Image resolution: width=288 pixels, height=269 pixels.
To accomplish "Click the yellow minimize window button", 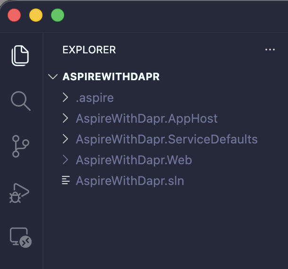I will [x=36, y=16].
